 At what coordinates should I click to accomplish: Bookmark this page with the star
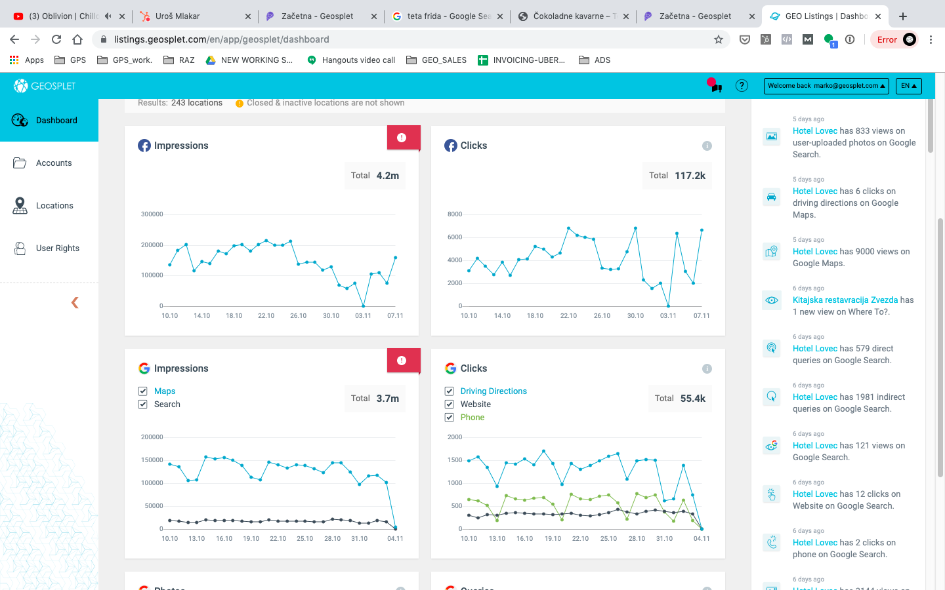point(719,39)
